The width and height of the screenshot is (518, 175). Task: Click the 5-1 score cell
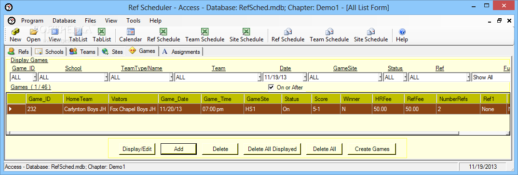pos(326,109)
